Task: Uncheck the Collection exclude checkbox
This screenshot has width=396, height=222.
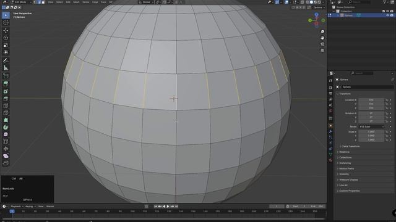Action: click(384, 11)
